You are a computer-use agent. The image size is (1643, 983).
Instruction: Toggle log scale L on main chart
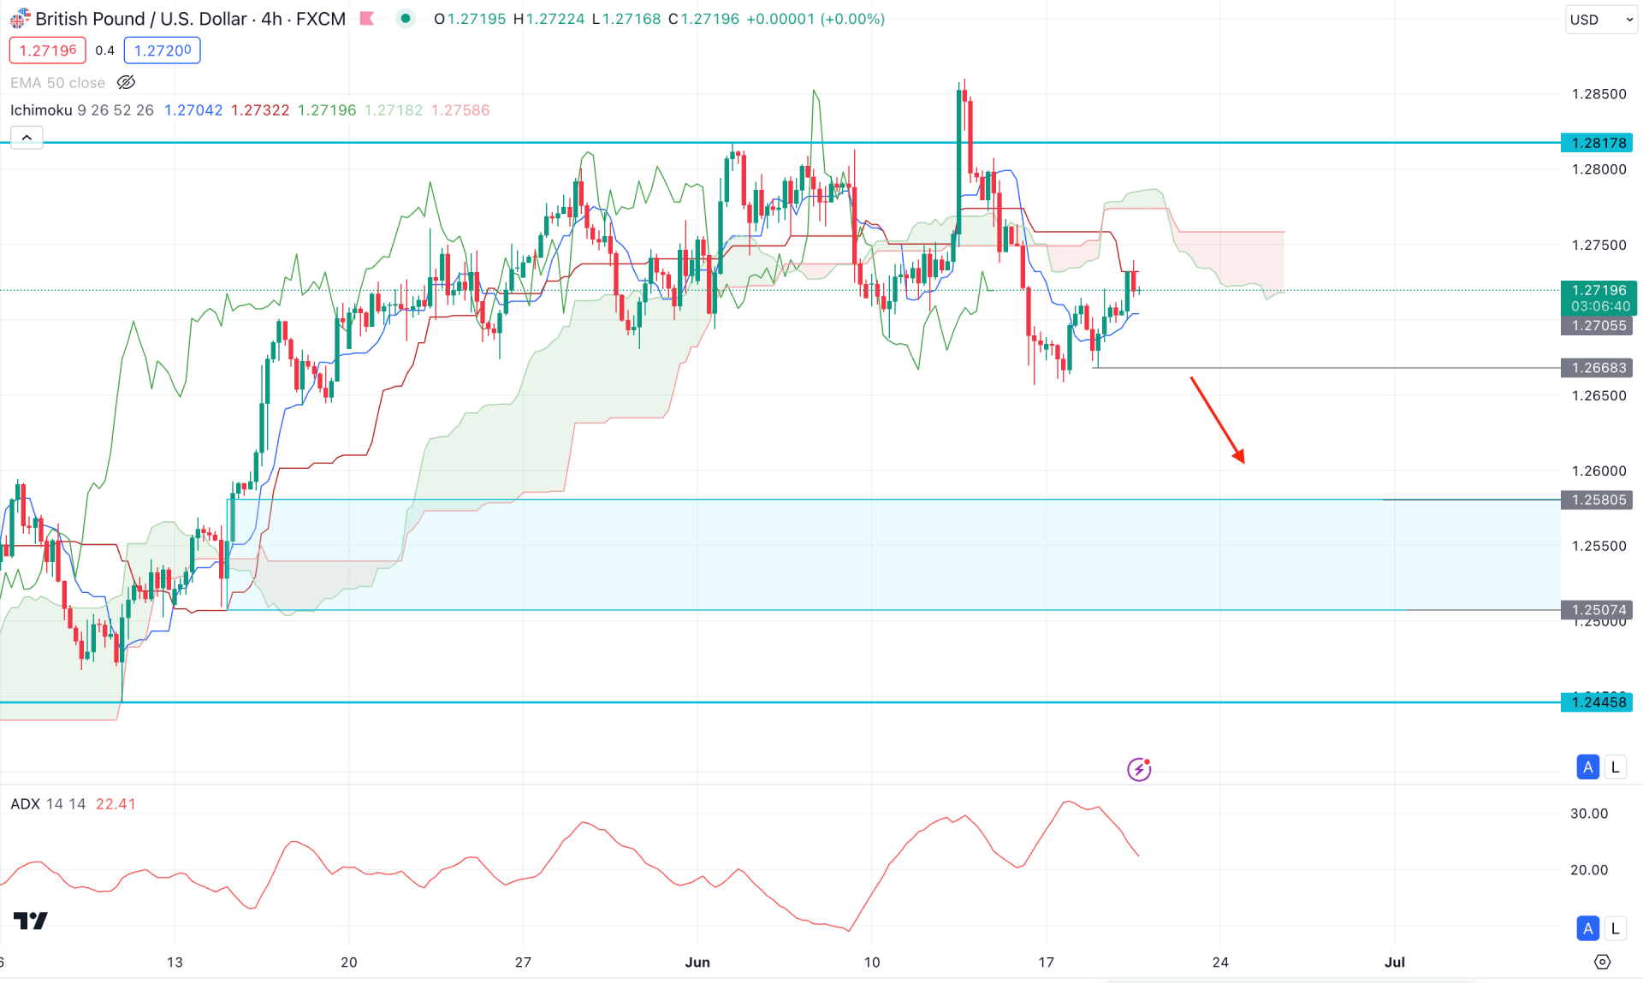(x=1615, y=767)
